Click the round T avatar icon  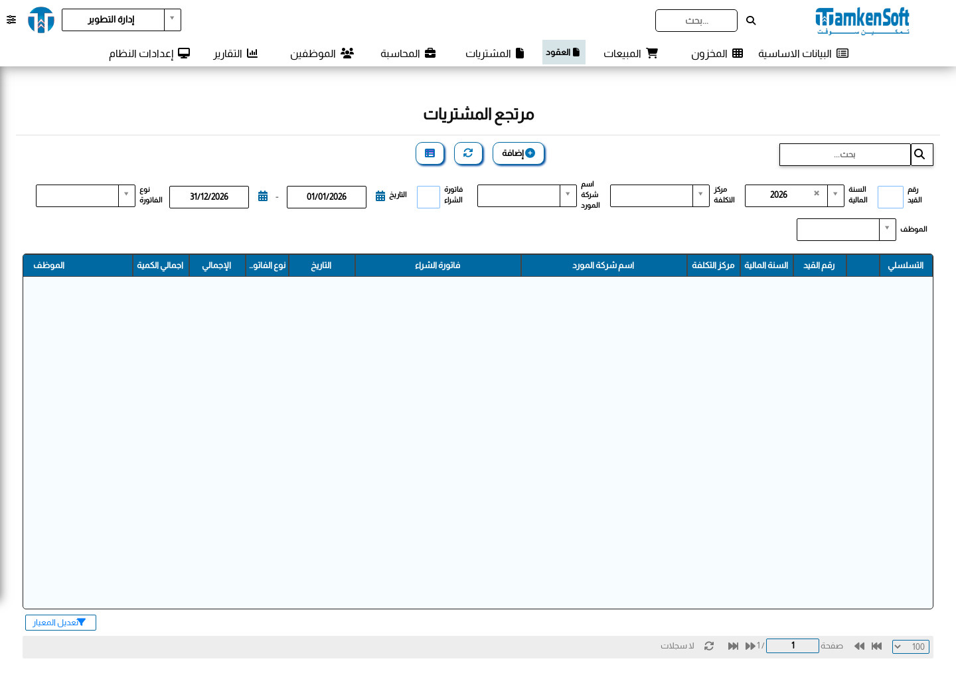41,20
